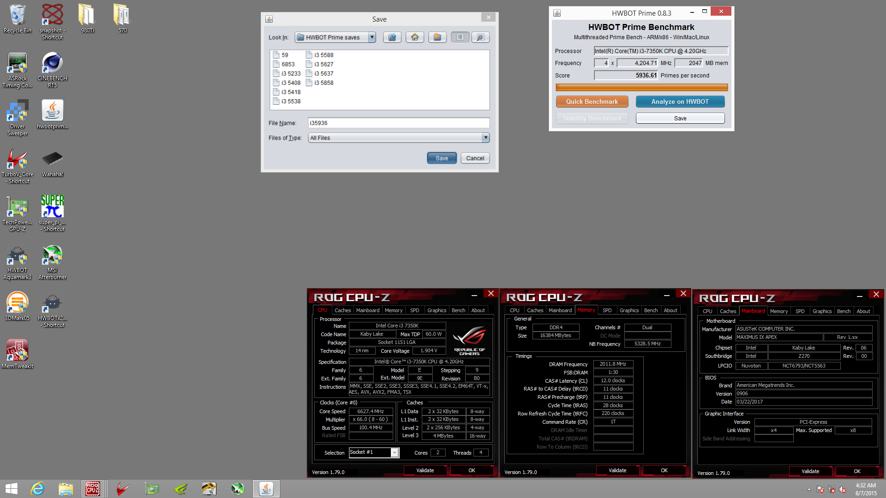Image resolution: width=886 pixels, height=498 pixels.
Task: Open the Wahaha! desktop icon
Action: click(52, 163)
